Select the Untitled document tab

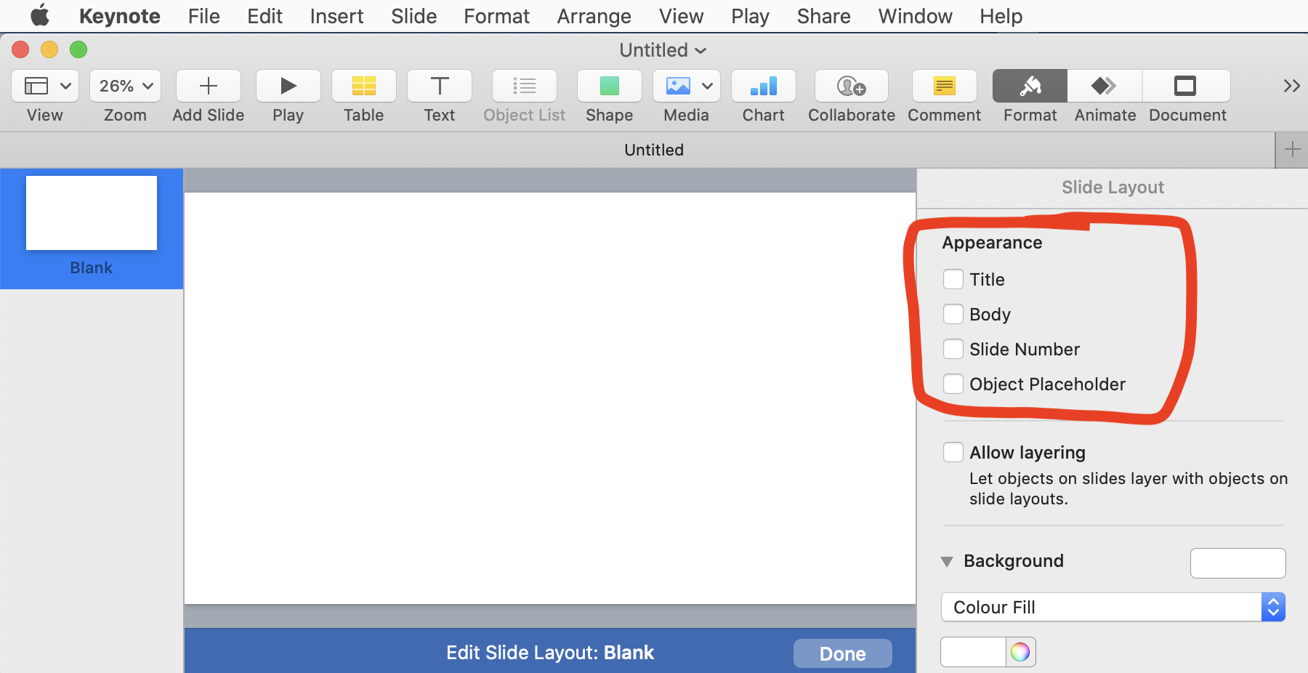(654, 150)
